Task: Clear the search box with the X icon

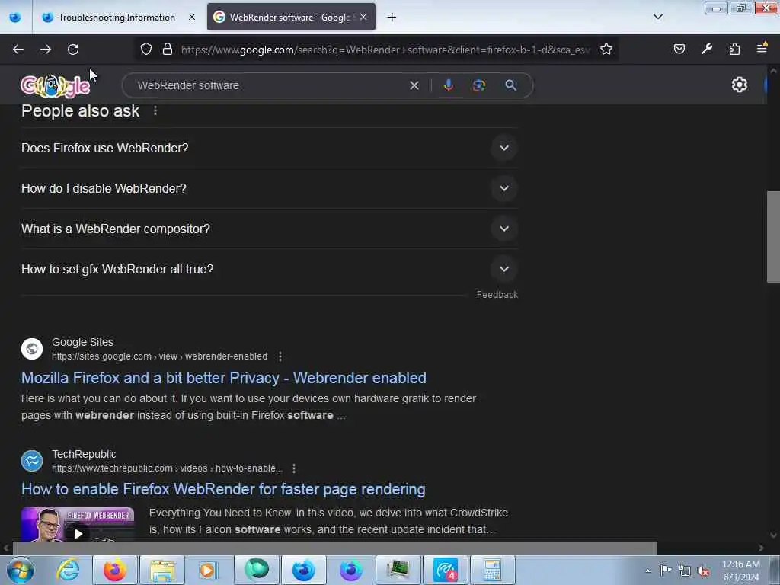Action: pyautogui.click(x=414, y=85)
